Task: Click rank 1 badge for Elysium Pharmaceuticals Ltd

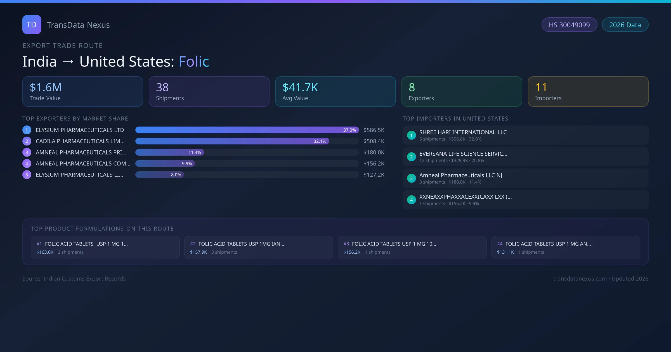Action: click(27, 130)
